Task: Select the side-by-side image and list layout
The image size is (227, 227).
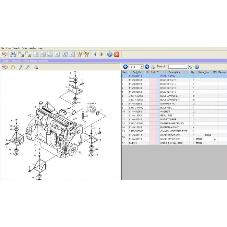Action: click(43, 54)
